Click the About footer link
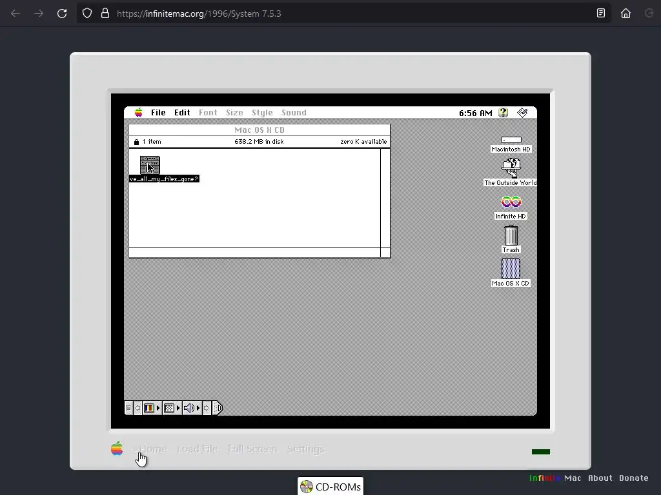 600,478
